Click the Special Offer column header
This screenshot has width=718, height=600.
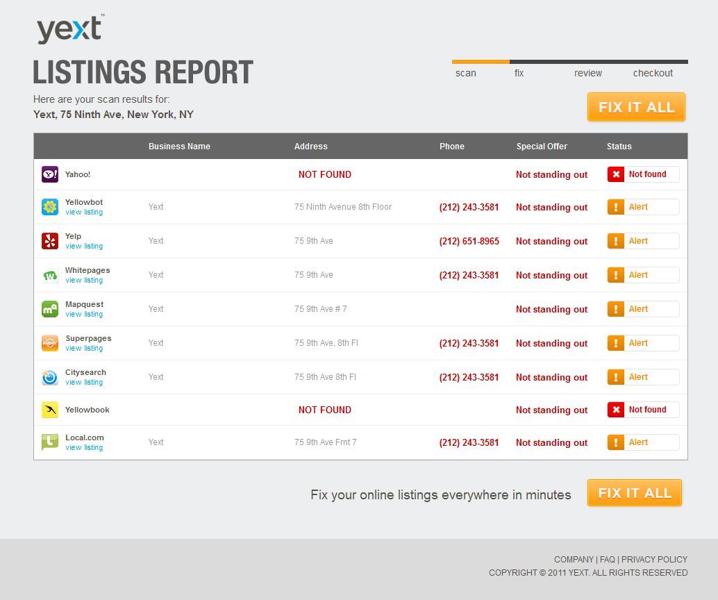[542, 147]
